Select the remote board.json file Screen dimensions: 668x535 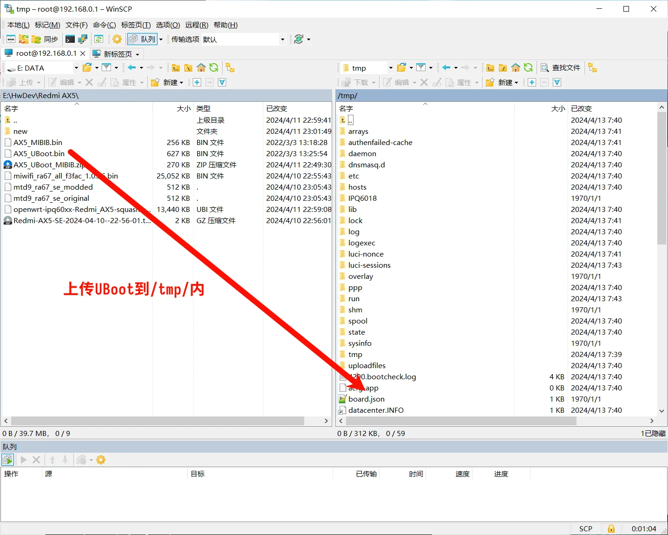click(367, 399)
